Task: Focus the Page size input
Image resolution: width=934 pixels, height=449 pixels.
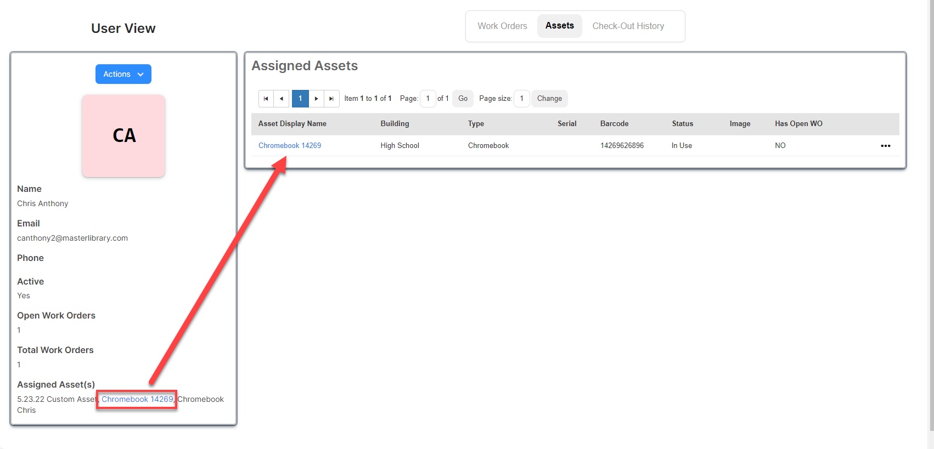Action: point(521,99)
